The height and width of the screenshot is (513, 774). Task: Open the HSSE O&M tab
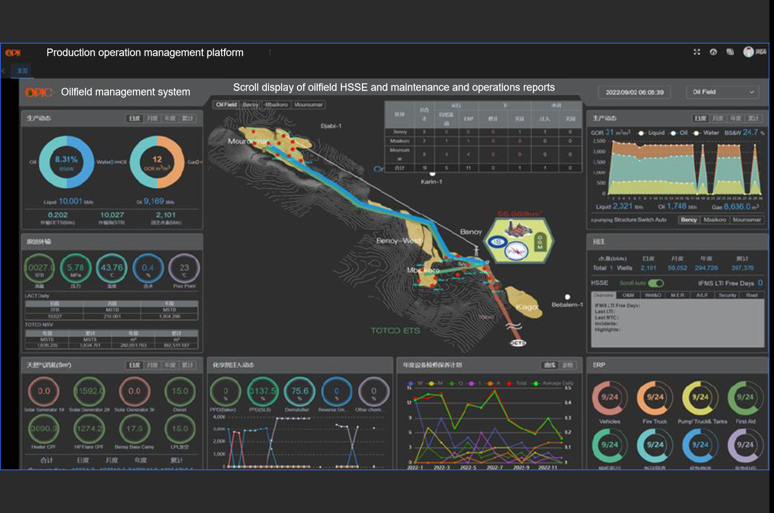(628, 295)
